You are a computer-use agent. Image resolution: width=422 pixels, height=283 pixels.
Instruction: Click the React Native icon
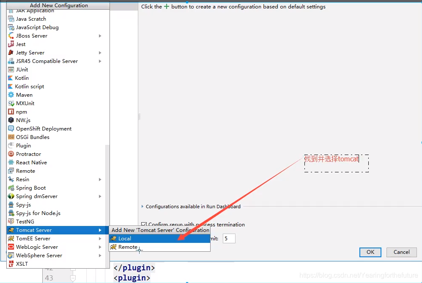(11, 162)
